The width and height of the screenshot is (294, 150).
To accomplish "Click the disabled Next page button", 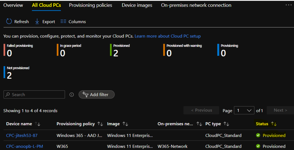I will (280, 110).
